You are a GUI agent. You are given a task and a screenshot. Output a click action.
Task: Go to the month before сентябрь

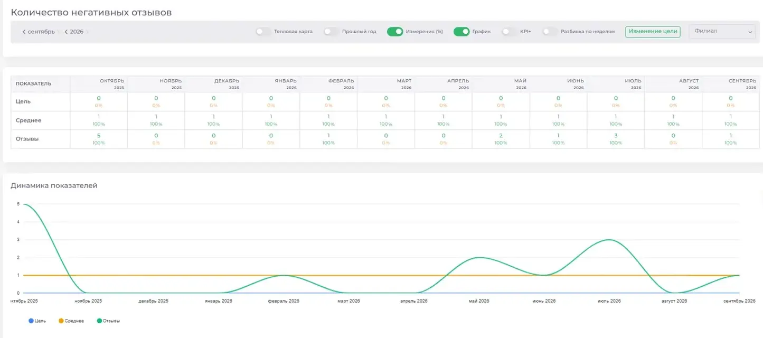click(x=24, y=32)
